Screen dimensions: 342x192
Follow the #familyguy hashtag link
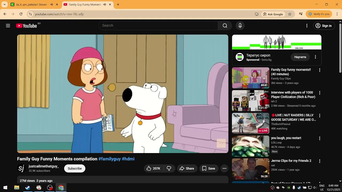[x=110, y=159]
